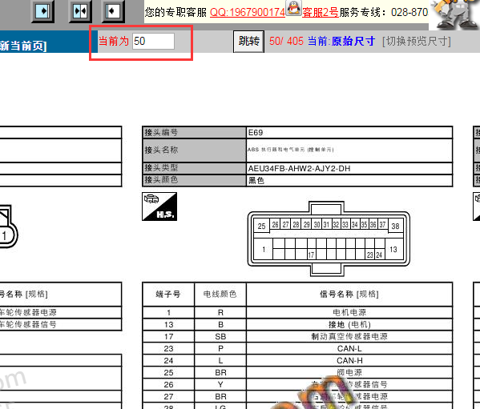The width and height of the screenshot is (480, 409).
Task: Click terminal number 13 cell
Action: (168, 325)
